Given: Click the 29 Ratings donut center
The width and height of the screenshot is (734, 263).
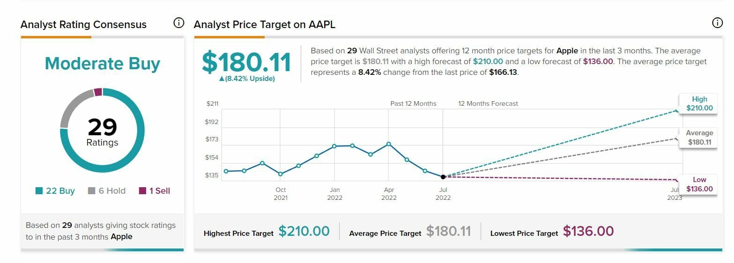Looking at the screenshot, I should [x=102, y=131].
